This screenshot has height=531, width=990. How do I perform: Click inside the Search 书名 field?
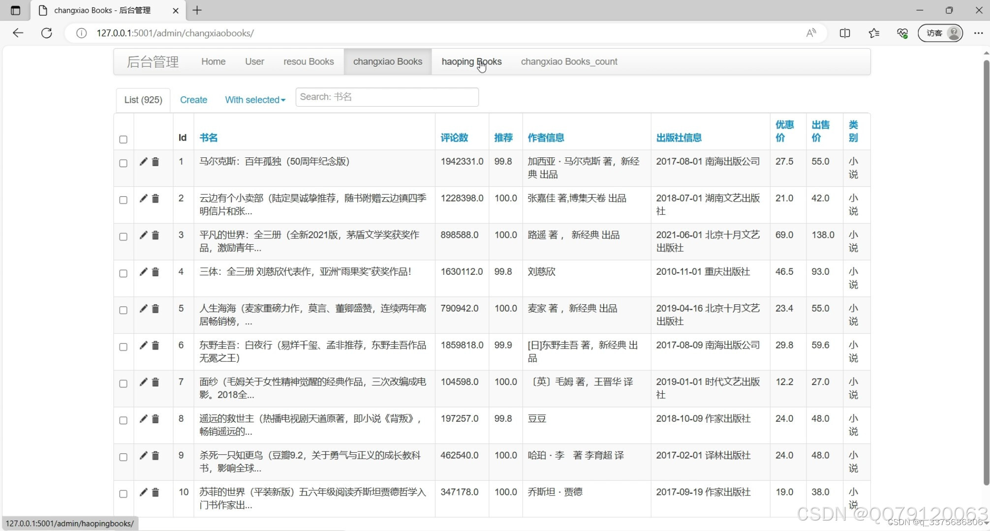[x=387, y=97]
